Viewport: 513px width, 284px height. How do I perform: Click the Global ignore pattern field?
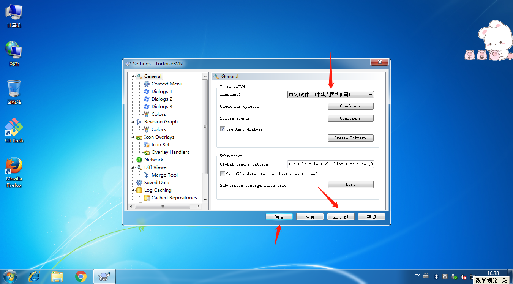330,164
